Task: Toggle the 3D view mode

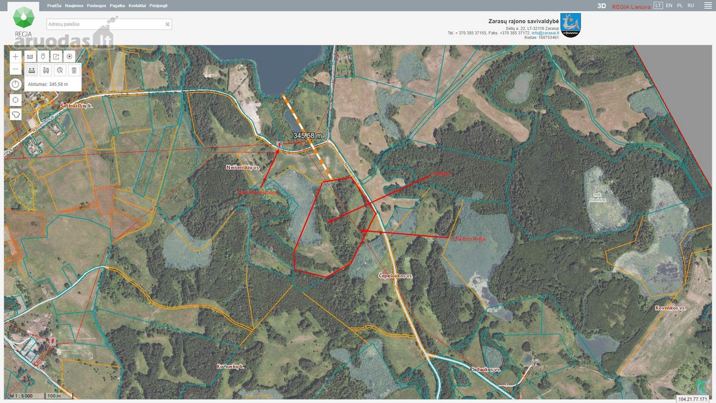Action: click(601, 5)
